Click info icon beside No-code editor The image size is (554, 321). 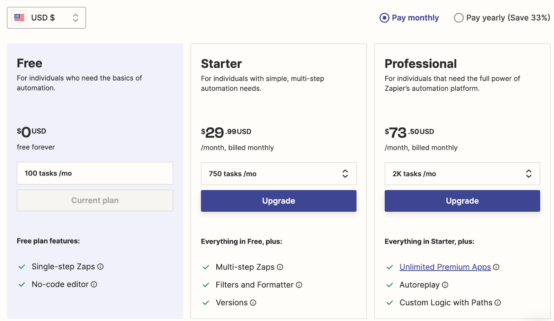(94, 284)
